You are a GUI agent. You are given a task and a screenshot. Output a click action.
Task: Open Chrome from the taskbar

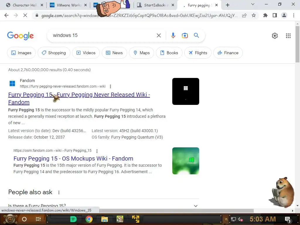click(x=89, y=219)
